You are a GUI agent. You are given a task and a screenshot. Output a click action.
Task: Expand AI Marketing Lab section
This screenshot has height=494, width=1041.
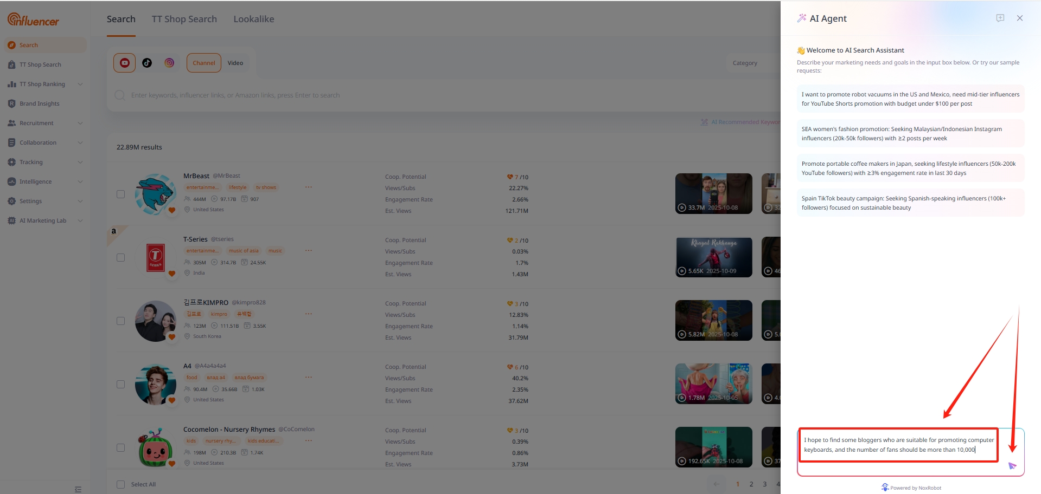[80, 220]
